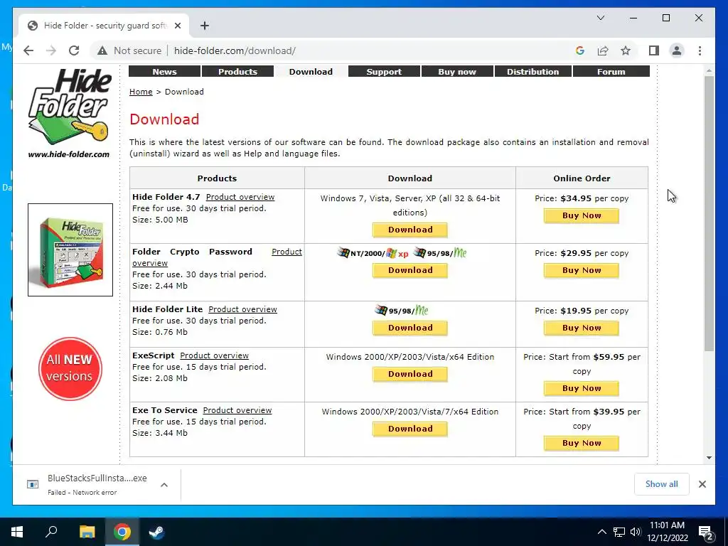This screenshot has width=728, height=546.
Task: Download Folder Crypto Password
Action: click(410, 270)
